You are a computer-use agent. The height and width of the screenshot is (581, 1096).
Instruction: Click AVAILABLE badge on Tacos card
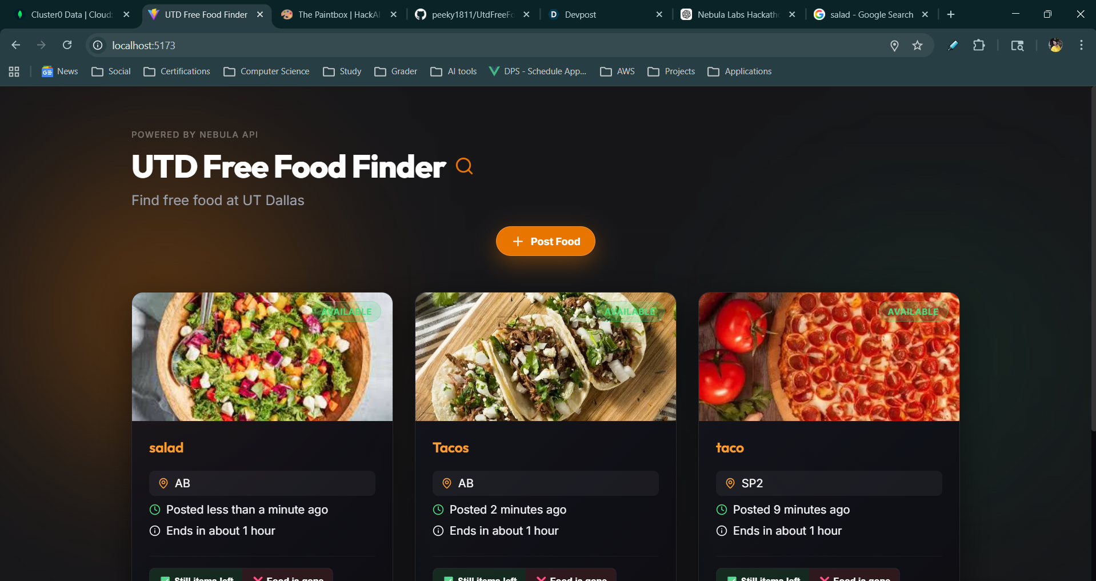pyautogui.click(x=630, y=311)
